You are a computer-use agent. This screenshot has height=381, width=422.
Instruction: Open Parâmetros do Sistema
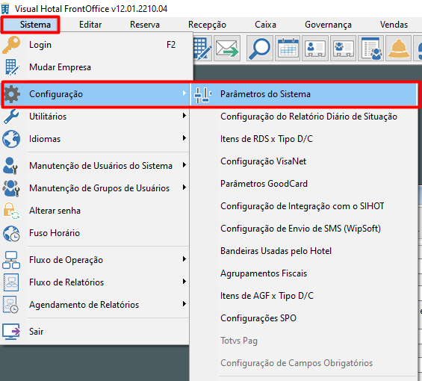pyautogui.click(x=304, y=94)
